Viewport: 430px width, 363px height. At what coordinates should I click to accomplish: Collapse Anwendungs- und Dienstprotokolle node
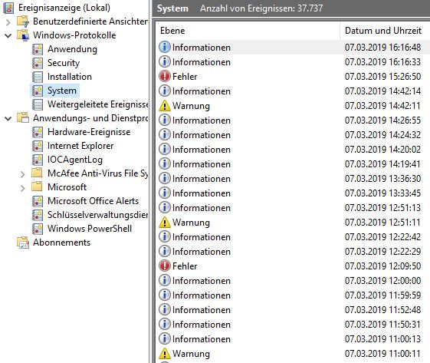coord(8,118)
